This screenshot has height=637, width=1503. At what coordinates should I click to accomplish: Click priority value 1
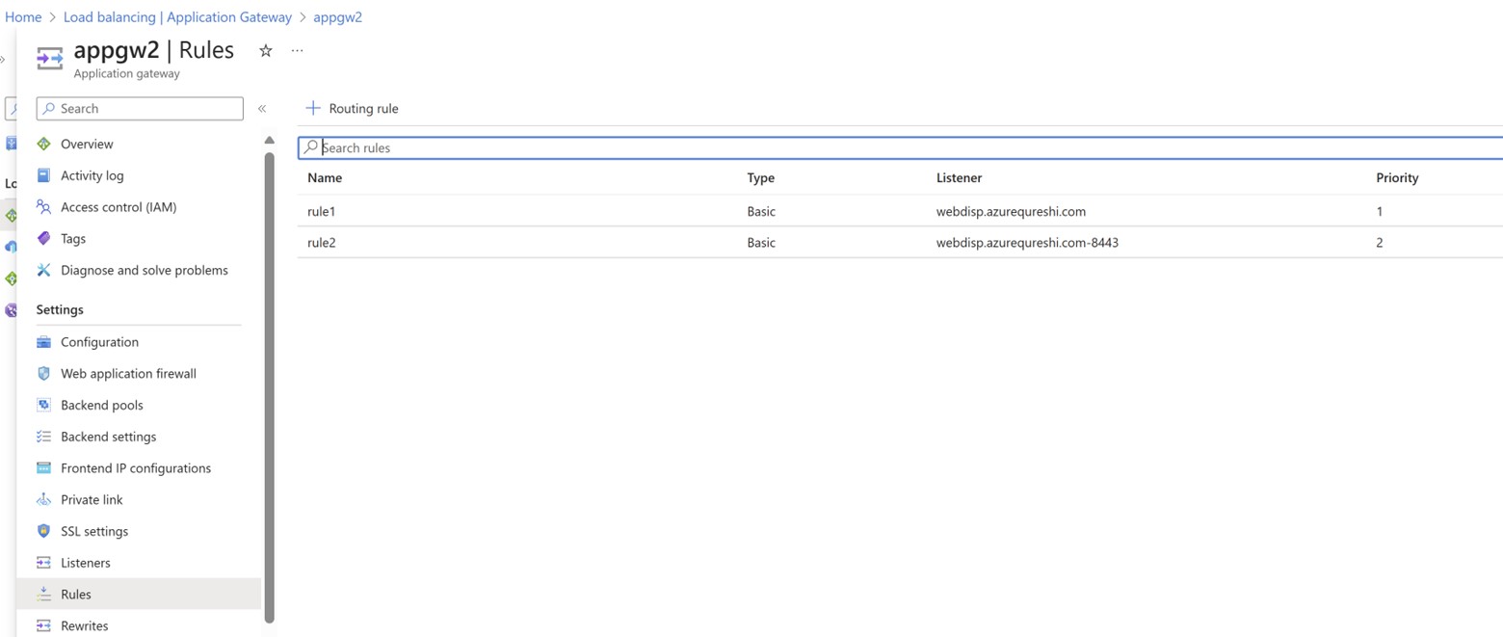tap(1380, 211)
